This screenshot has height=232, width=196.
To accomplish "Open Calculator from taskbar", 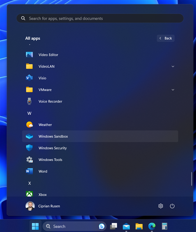I will pos(165,226).
